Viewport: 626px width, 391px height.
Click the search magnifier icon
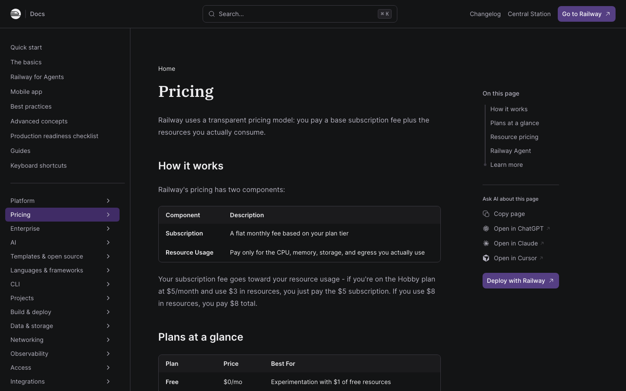(212, 14)
